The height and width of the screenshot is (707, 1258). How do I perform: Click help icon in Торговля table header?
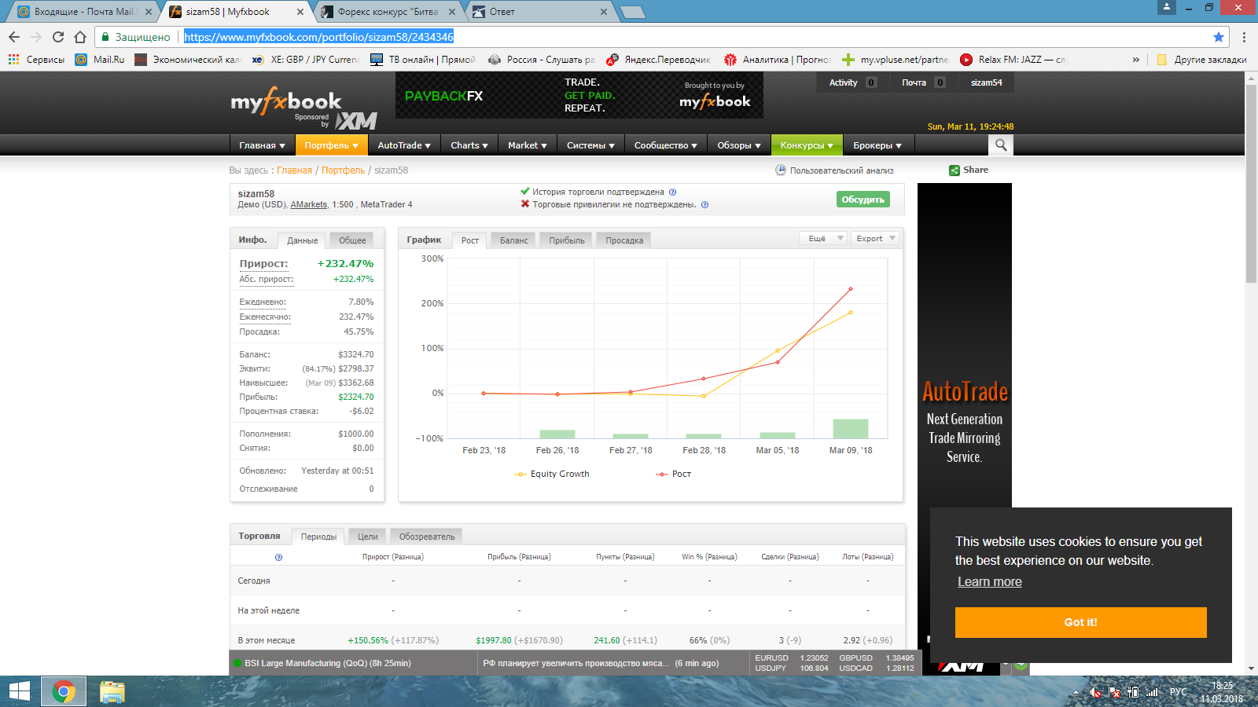pos(278,557)
